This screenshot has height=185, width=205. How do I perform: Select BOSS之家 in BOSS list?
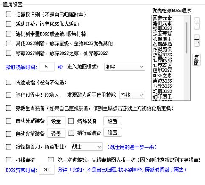coord(162,76)
